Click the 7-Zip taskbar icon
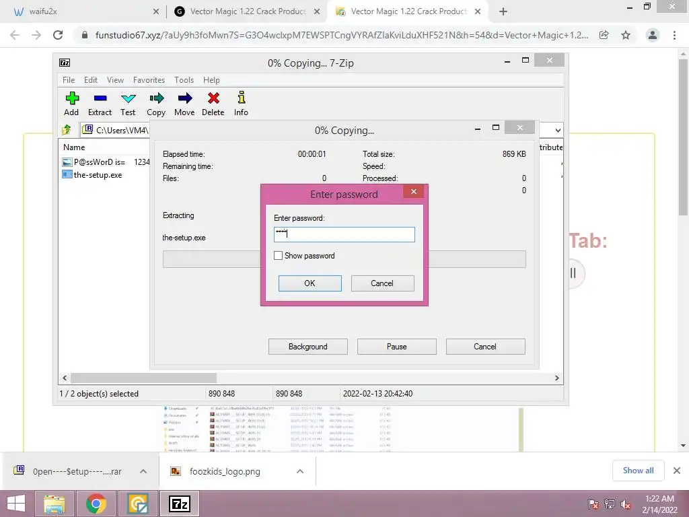Viewport: 689px width, 517px height. (180, 504)
